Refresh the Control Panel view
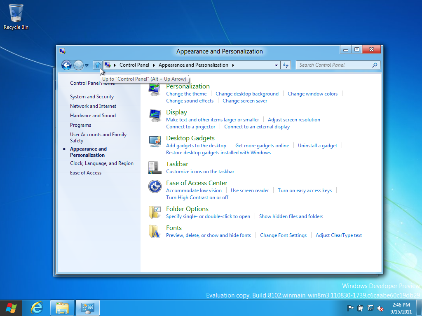422x316 pixels. (286, 65)
